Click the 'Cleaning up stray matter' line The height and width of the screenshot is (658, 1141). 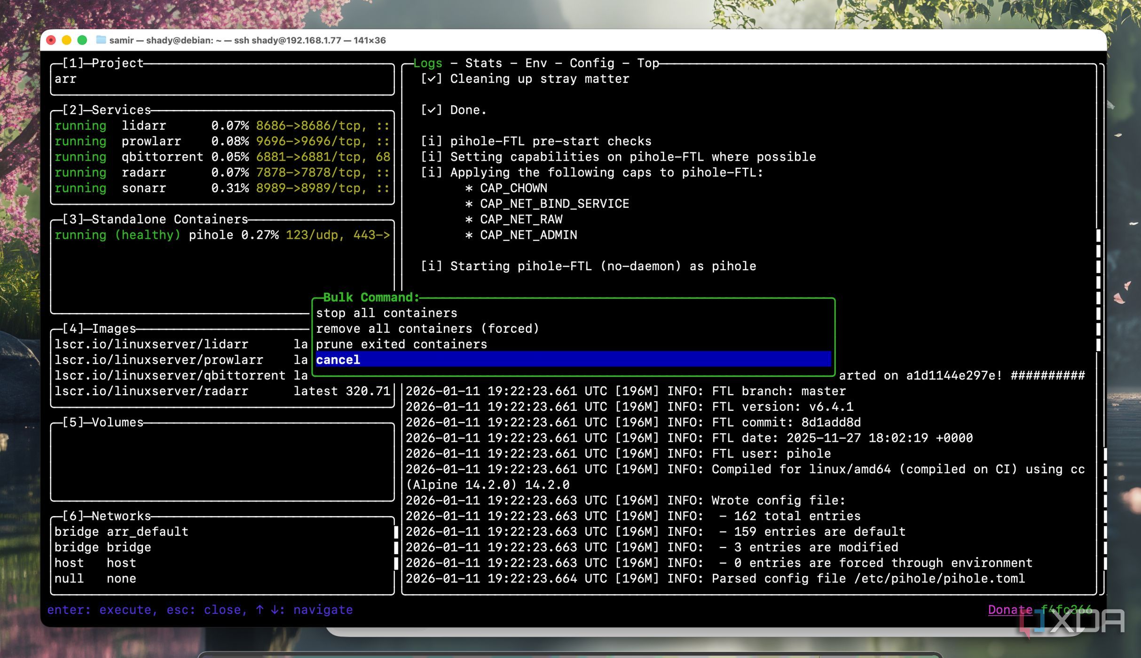pyautogui.click(x=525, y=79)
